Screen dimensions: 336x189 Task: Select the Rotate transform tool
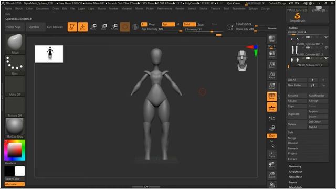114,27
